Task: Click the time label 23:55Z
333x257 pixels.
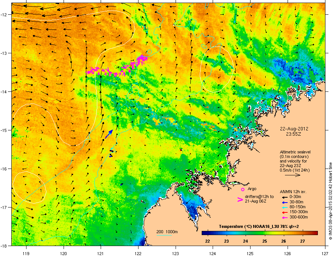Action: pos(294,134)
